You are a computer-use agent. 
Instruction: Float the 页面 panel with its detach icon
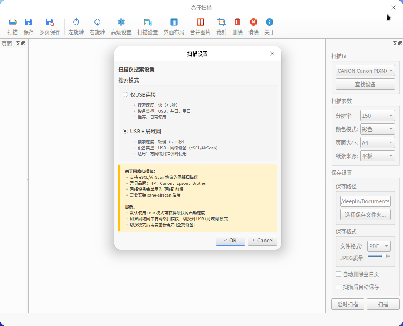coord(18,43)
